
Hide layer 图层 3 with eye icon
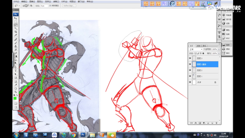(x=190, y=58)
